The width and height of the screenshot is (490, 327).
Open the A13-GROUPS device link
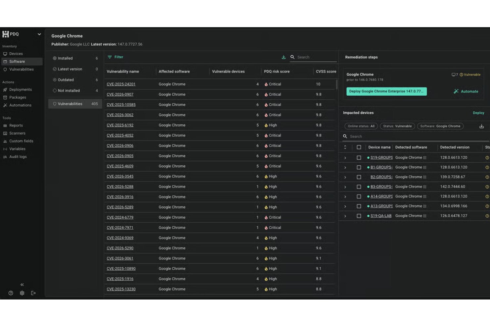381,206
